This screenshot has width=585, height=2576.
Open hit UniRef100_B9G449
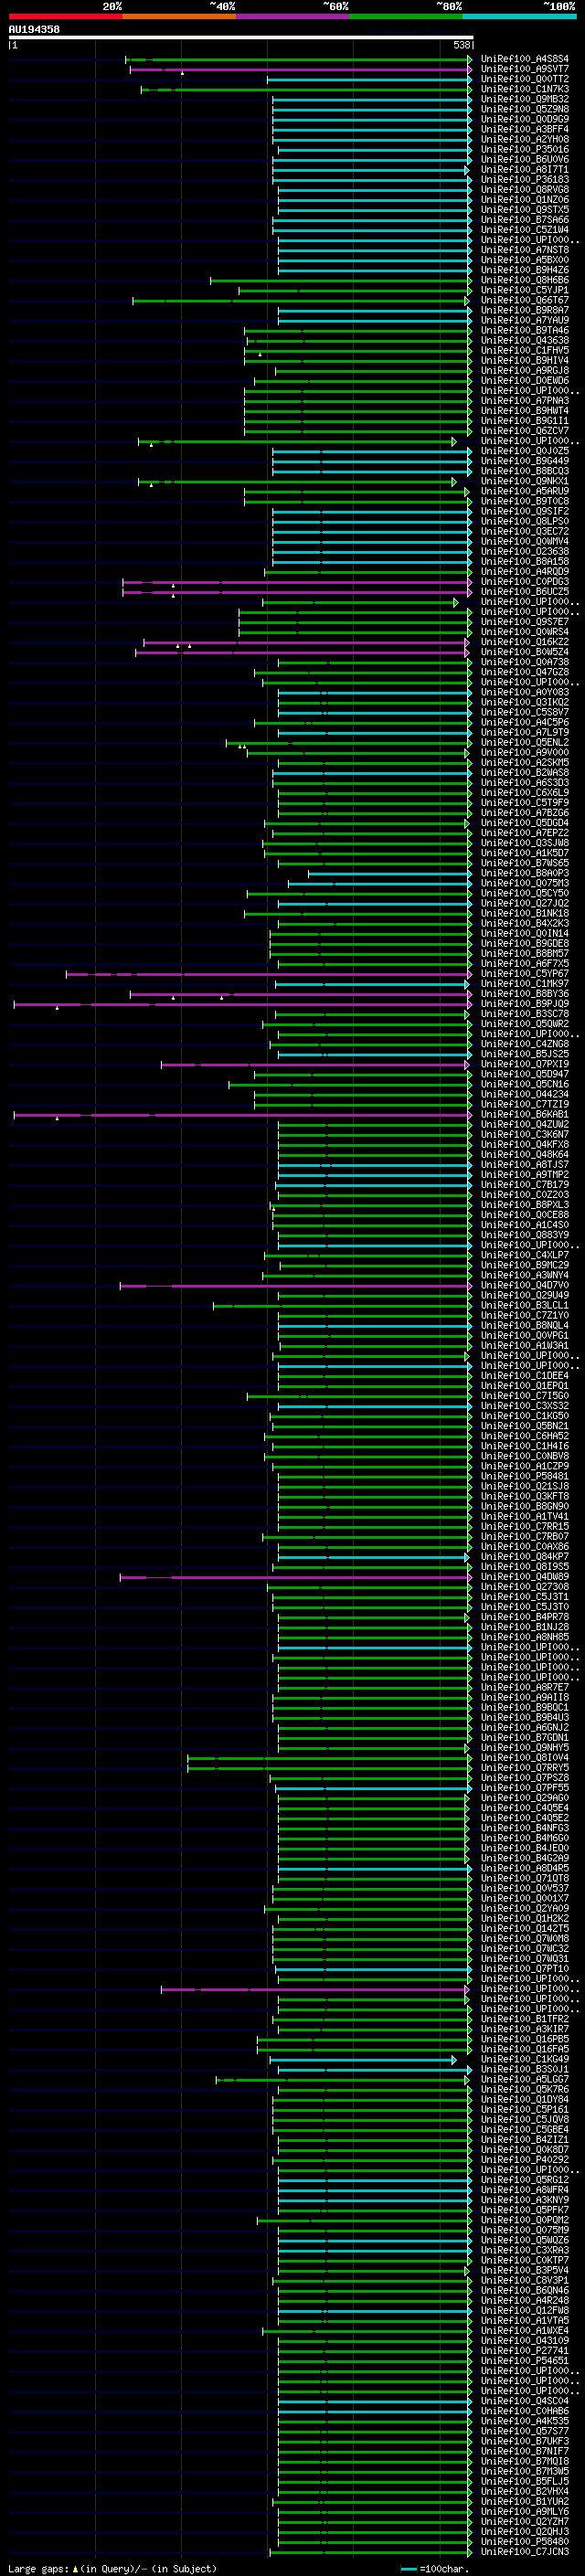(x=524, y=461)
